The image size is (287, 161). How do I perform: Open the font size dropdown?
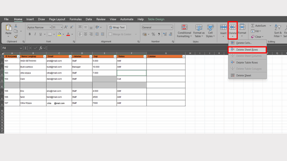point(61,27)
